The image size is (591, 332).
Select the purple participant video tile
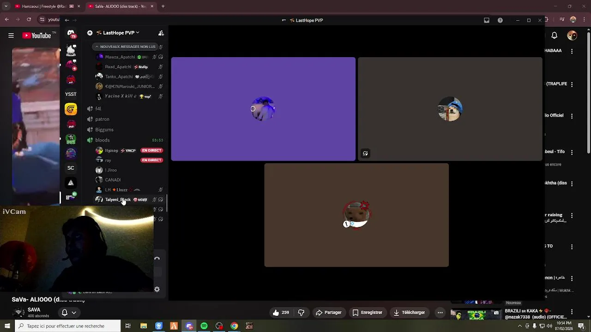click(263, 109)
